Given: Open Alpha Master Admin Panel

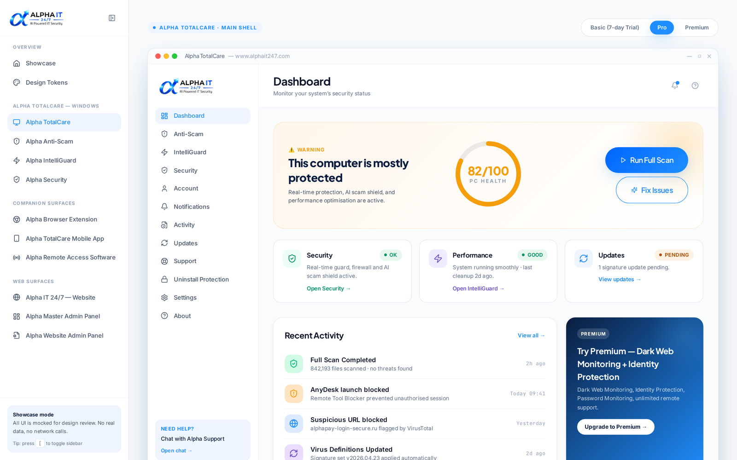Looking at the screenshot, I should point(64,316).
